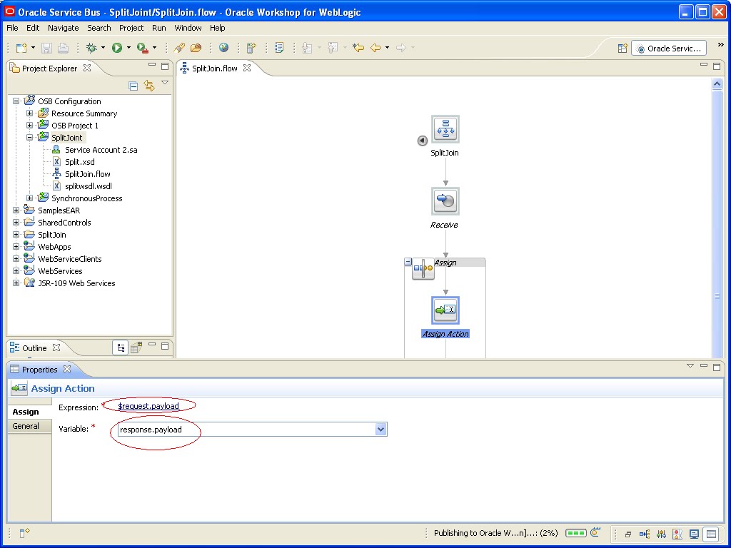Open the Variable combo box dropdown
The image size is (731, 548).
(x=381, y=429)
